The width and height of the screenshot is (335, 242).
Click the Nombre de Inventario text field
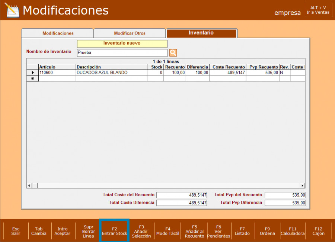click(x=122, y=53)
